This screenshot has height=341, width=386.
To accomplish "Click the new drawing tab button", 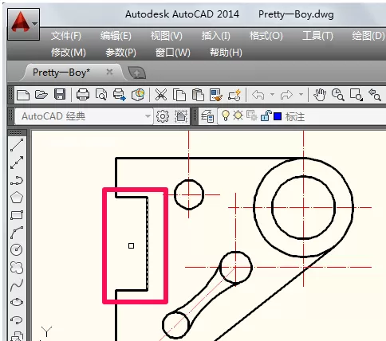I will point(136,73).
